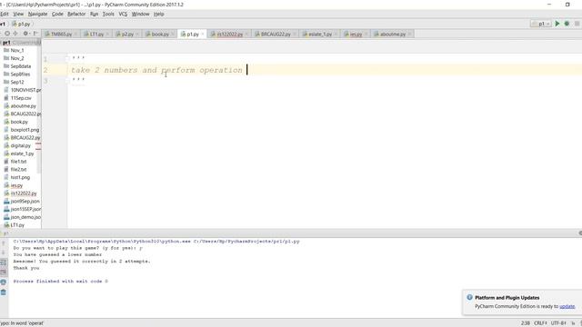Screen dimensions: 582x327
Task: Select digital.py in the project tree
Action: [x=20, y=145]
